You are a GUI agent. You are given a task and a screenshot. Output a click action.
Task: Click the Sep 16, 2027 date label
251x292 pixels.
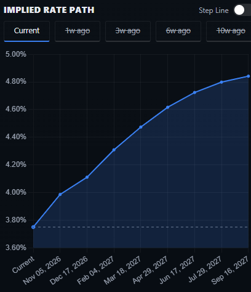click(x=230, y=270)
